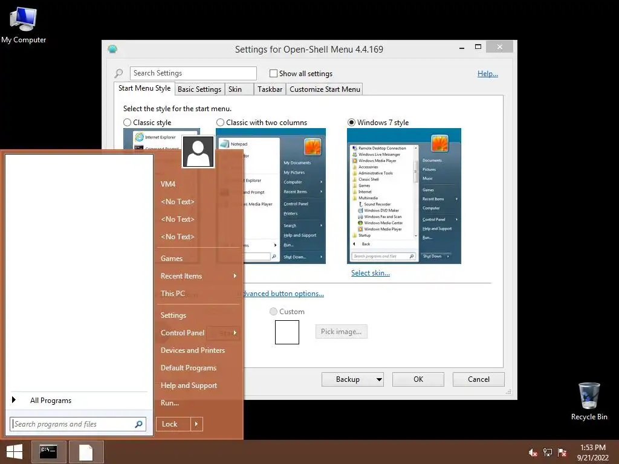619x464 pixels.
Task: Expand the All Programs arrow
Action: coord(14,400)
